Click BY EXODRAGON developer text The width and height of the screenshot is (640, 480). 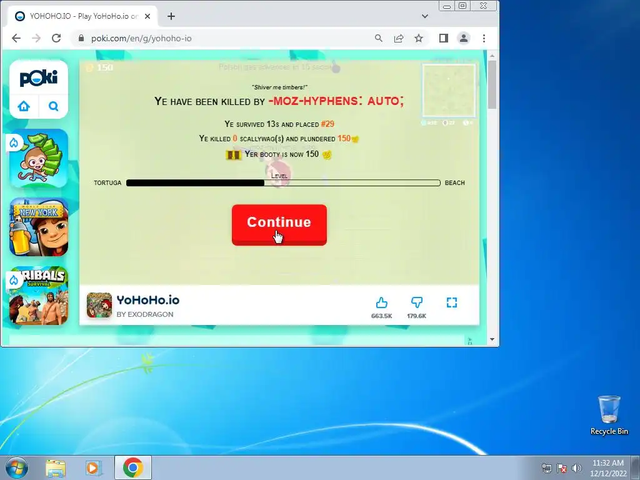[x=145, y=314]
